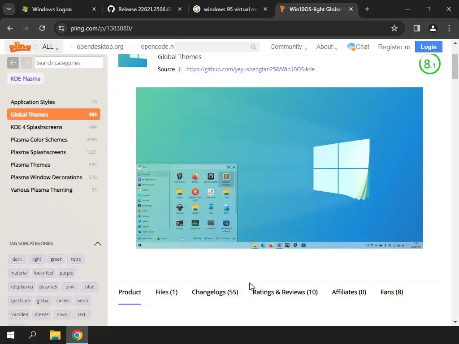Open the Files (1) tab
459x344 pixels.
pyautogui.click(x=167, y=292)
